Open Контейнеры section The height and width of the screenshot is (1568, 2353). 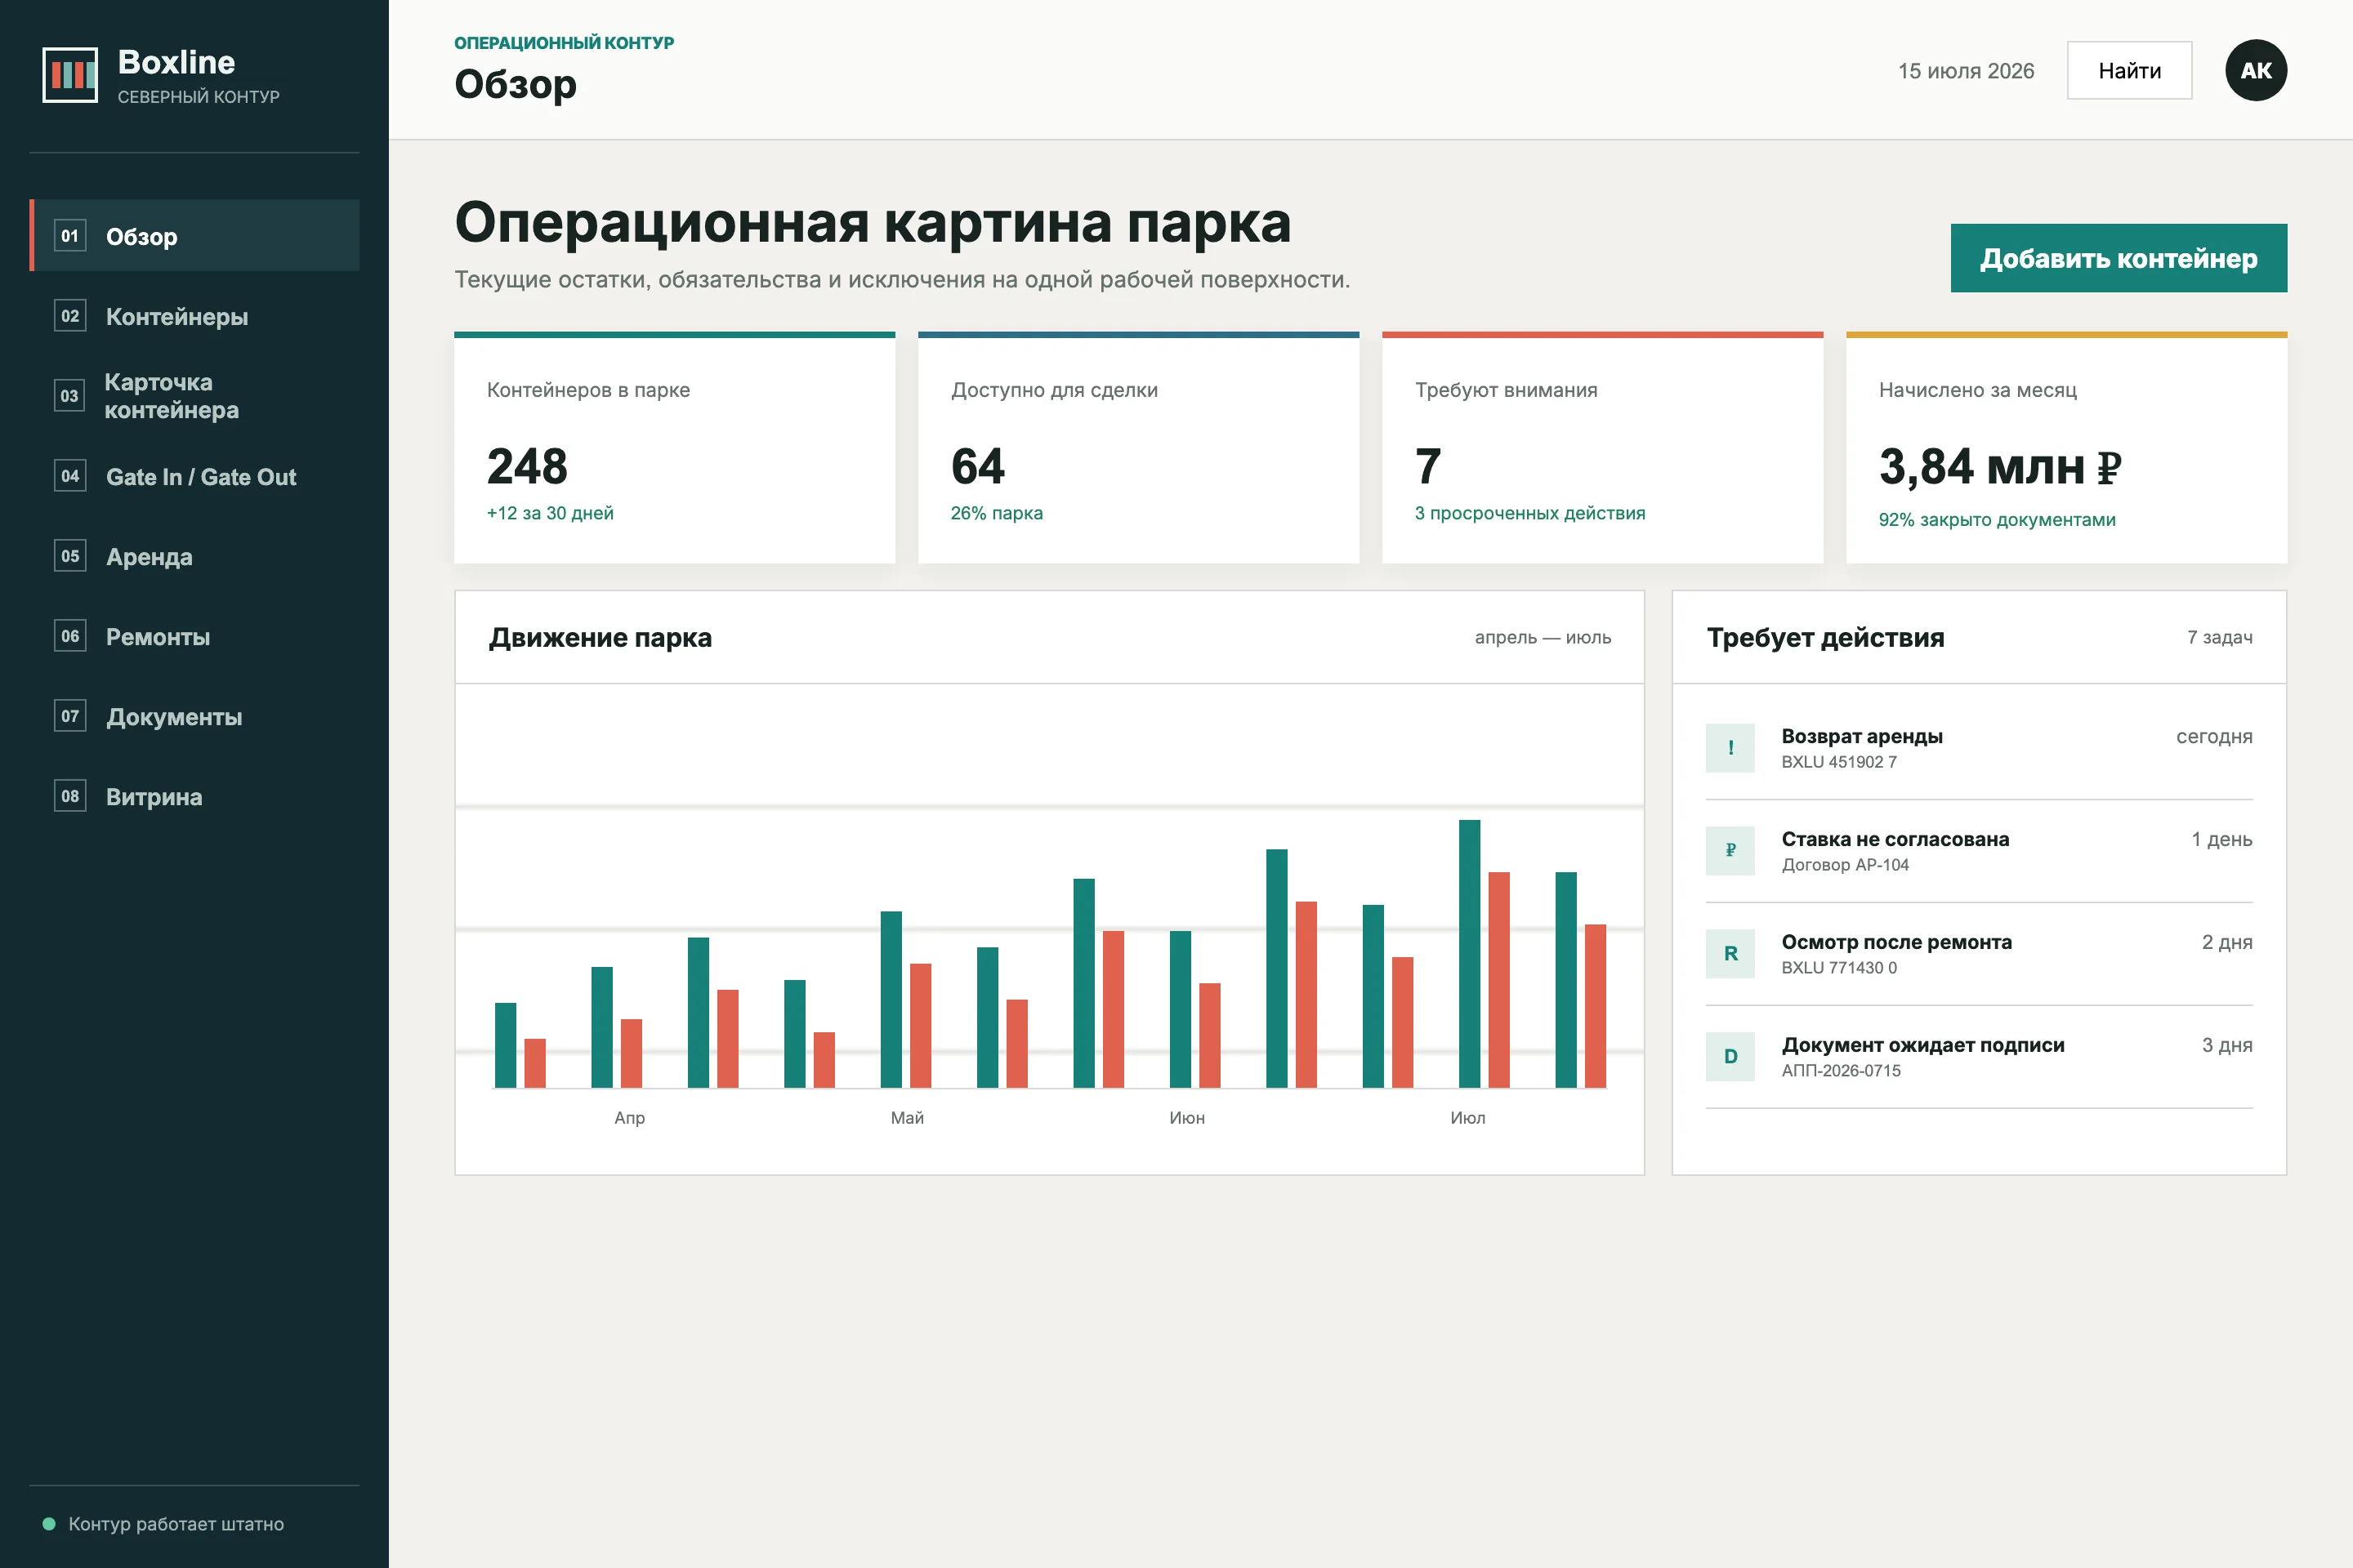point(194,316)
